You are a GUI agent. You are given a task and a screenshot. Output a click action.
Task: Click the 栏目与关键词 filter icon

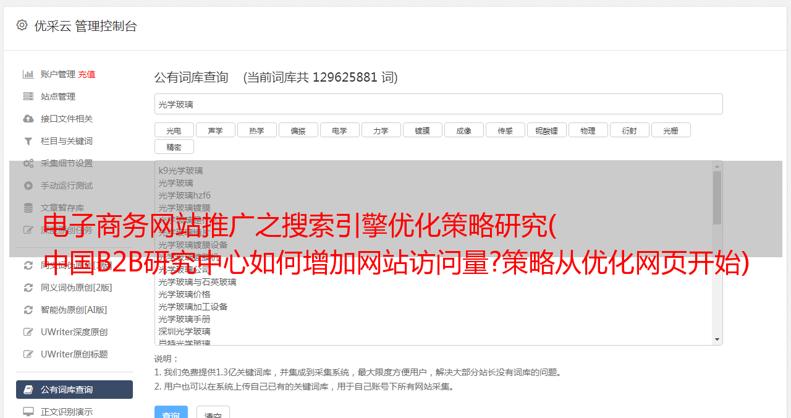pos(28,141)
